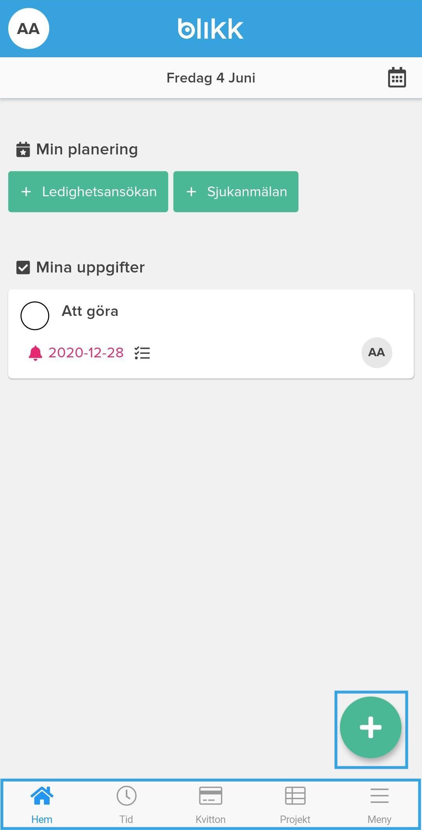Tap the overdue date 2020-12-28
This screenshot has height=830, width=422.
tap(86, 353)
